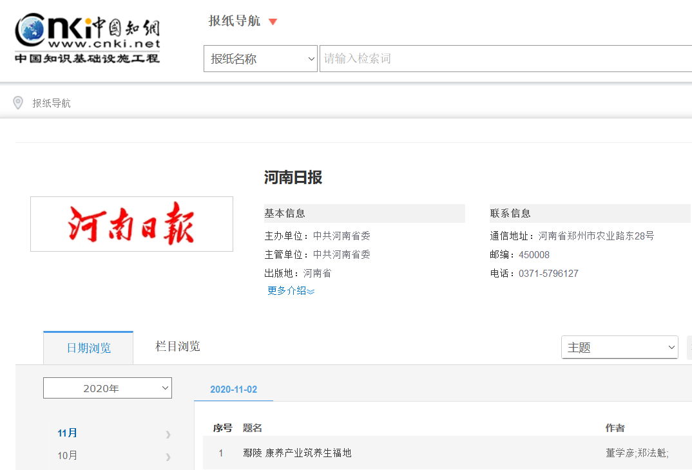Open the 2020年 year selector
692x470 pixels.
pos(107,388)
